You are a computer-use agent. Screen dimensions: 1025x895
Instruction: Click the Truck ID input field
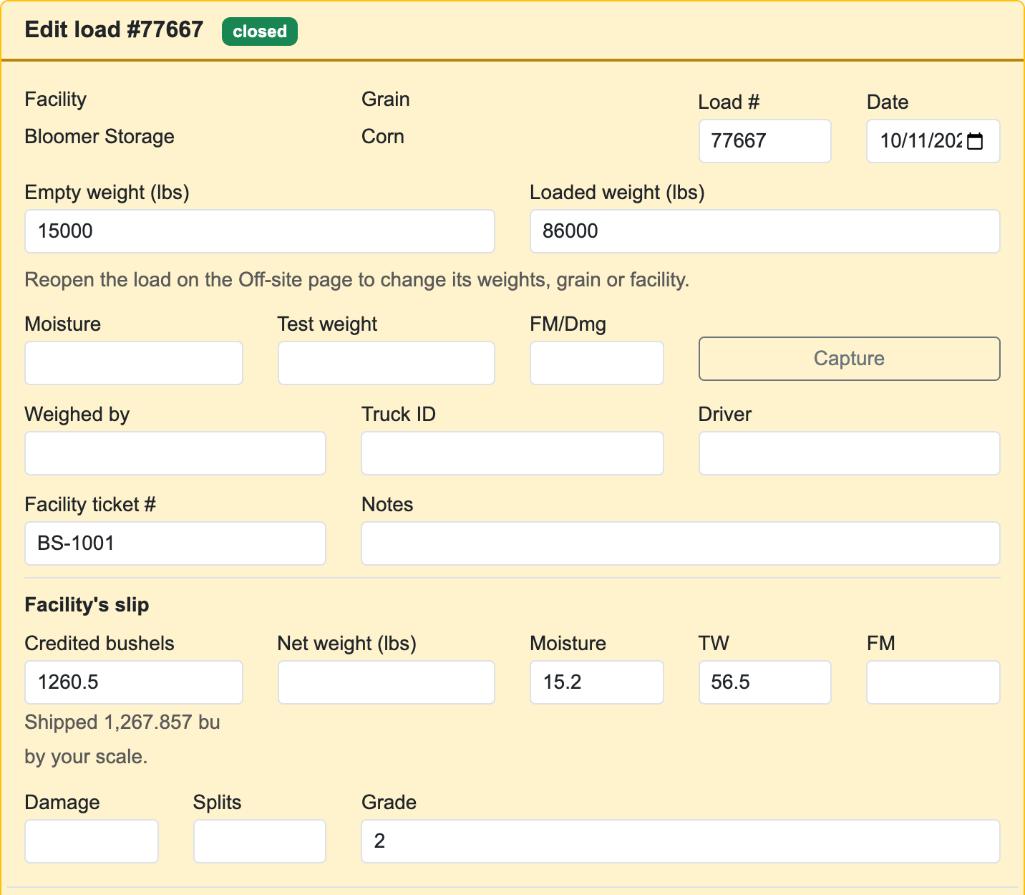point(512,453)
